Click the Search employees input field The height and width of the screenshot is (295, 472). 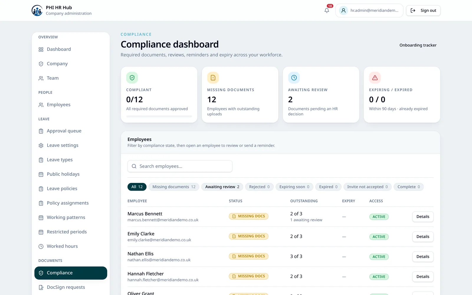click(x=180, y=166)
